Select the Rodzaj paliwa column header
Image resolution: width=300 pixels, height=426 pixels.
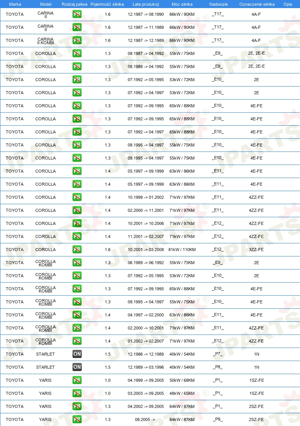coord(74,4)
